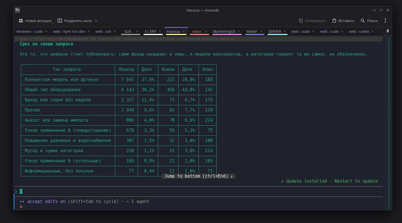Click the Конкретная модель или артикул row label
The image size is (402, 223).
tap(61, 80)
